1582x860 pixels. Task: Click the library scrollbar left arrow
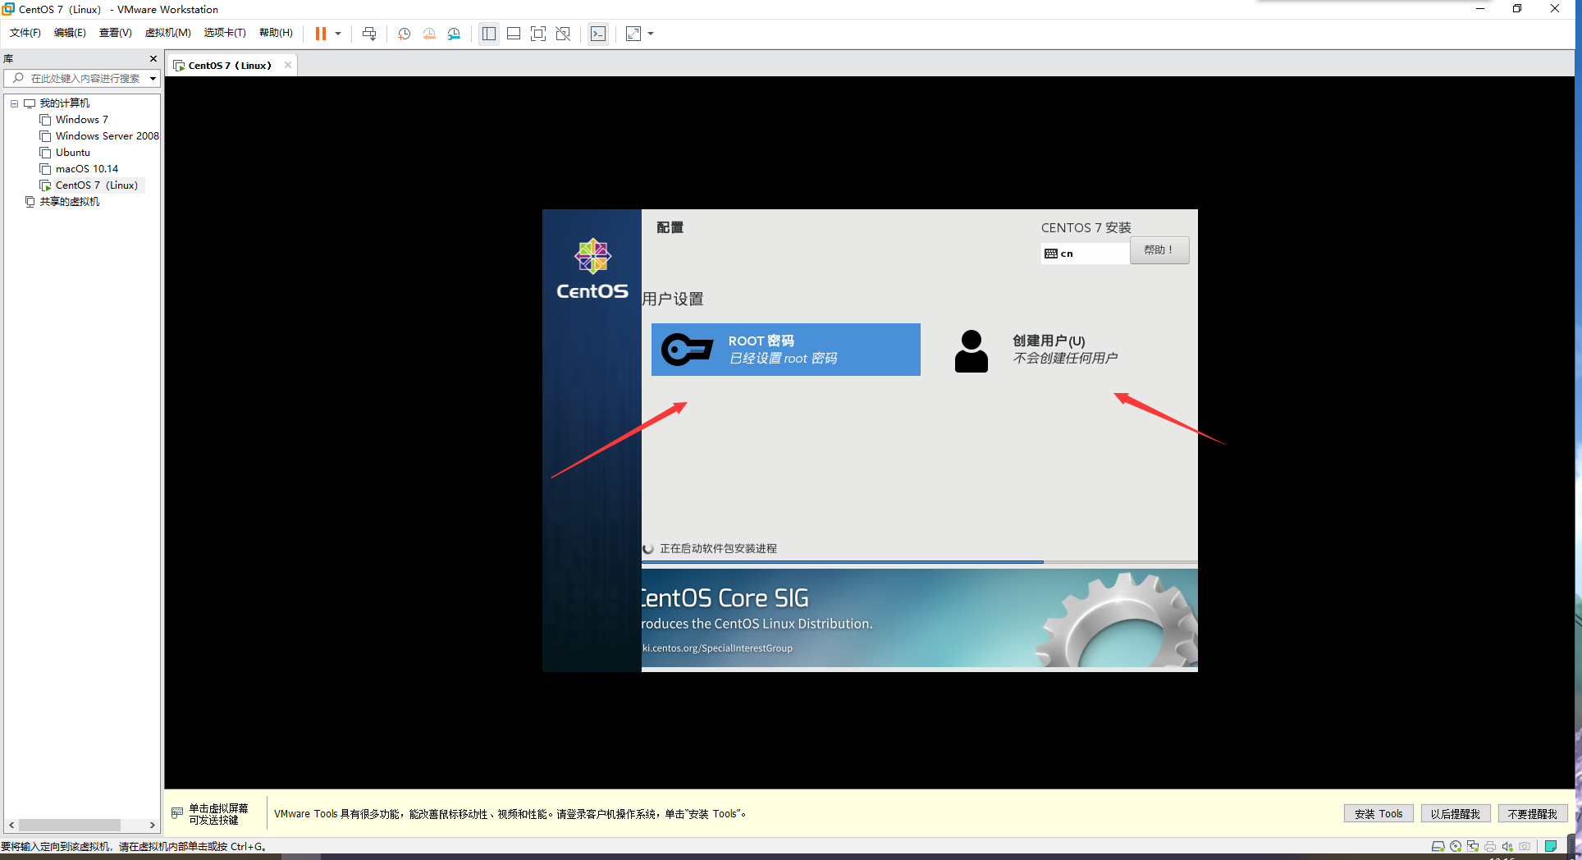pos(11,825)
